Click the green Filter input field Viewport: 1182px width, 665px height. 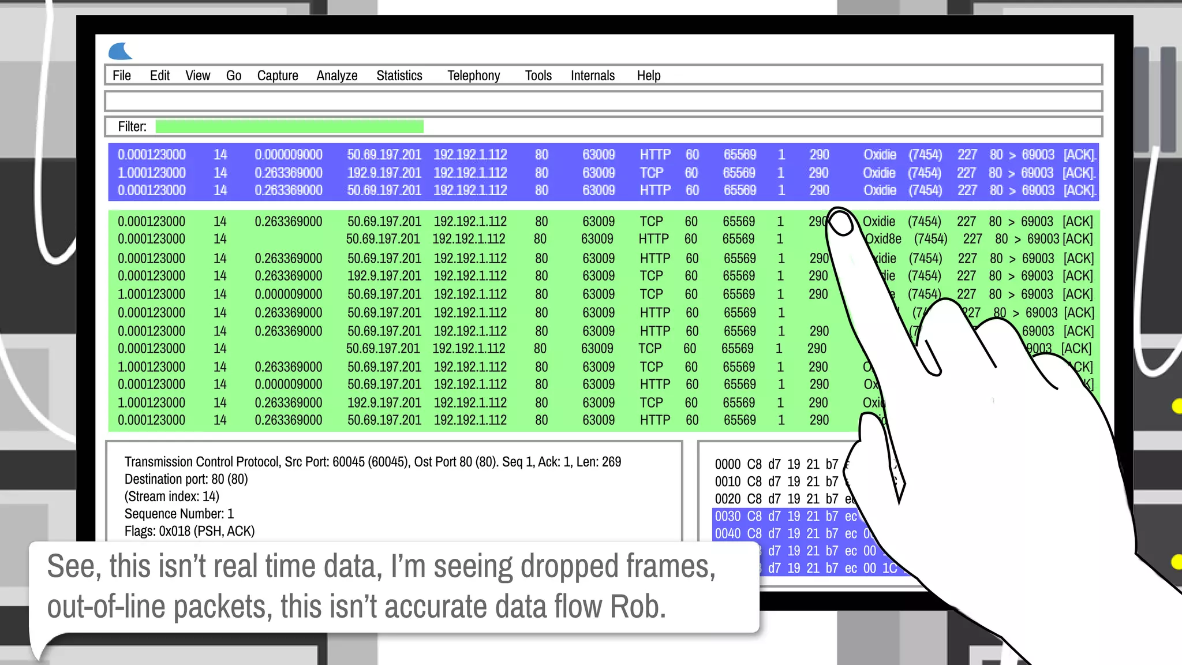(x=289, y=126)
